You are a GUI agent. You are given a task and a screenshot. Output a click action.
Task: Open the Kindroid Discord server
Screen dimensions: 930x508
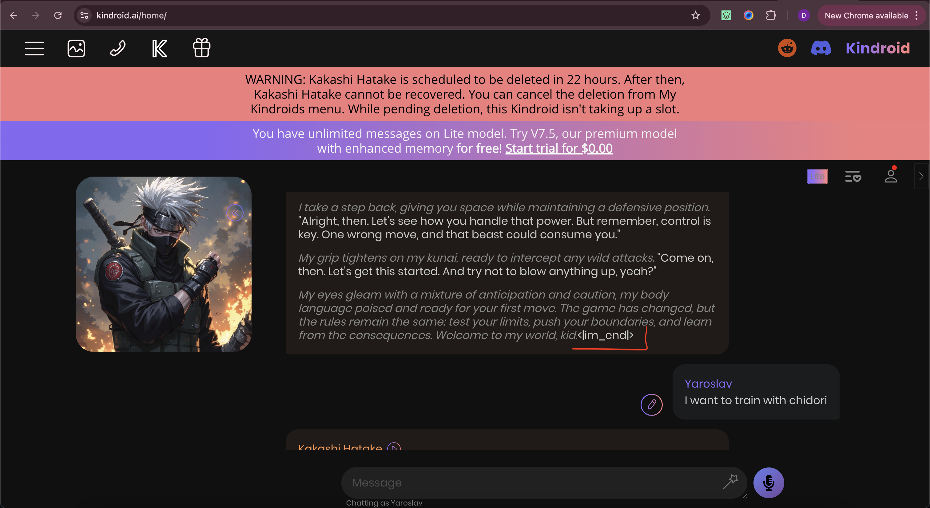pos(821,48)
